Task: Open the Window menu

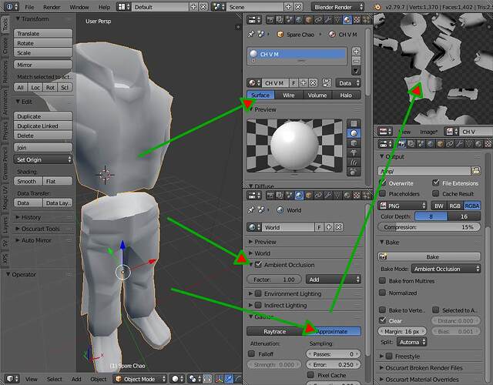Action: 79,7
